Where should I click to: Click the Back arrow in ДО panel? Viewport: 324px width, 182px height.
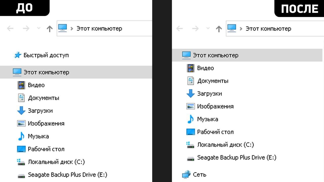[10, 29]
